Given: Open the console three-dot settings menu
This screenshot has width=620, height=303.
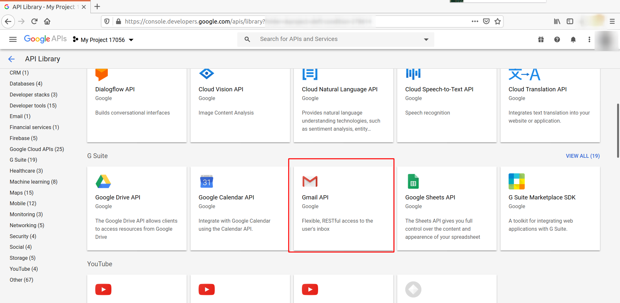Looking at the screenshot, I should coord(589,39).
